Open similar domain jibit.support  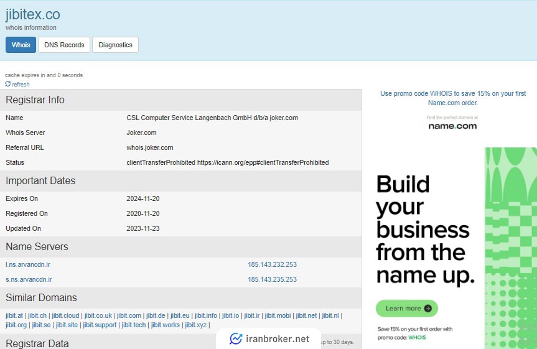point(100,325)
